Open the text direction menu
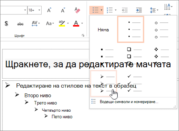179x131 pixels. (168, 7)
